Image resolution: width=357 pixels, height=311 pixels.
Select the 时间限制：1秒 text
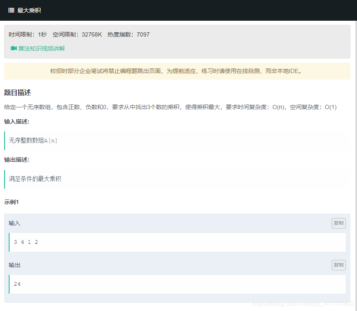28,34
